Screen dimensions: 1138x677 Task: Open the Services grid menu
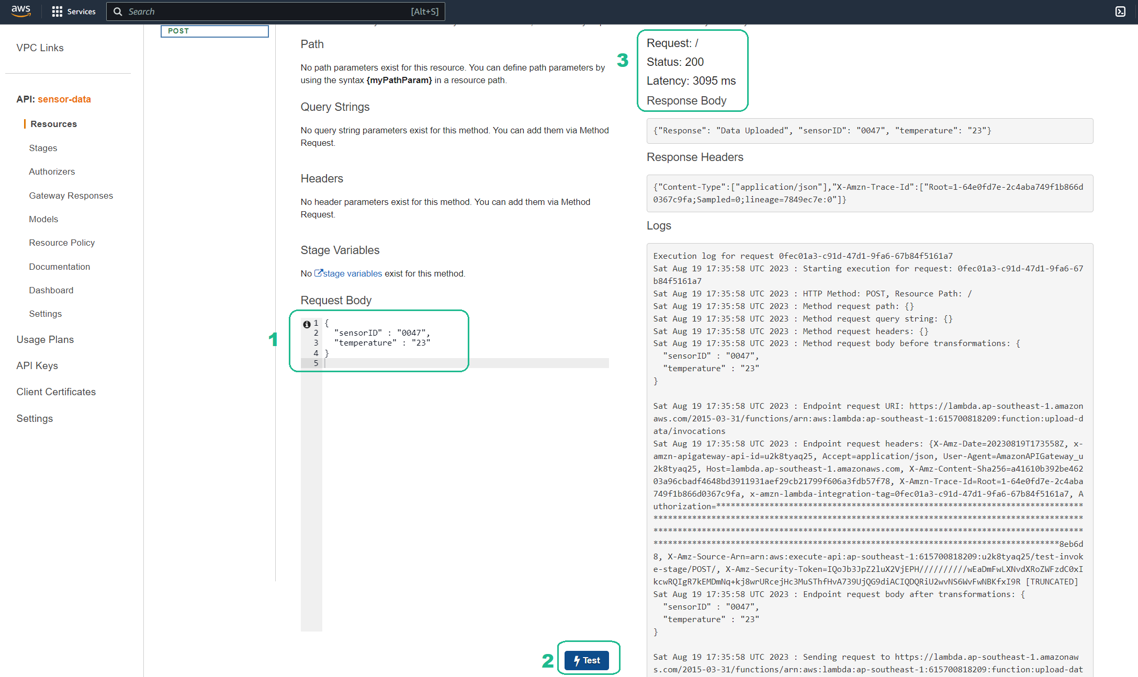(x=57, y=12)
